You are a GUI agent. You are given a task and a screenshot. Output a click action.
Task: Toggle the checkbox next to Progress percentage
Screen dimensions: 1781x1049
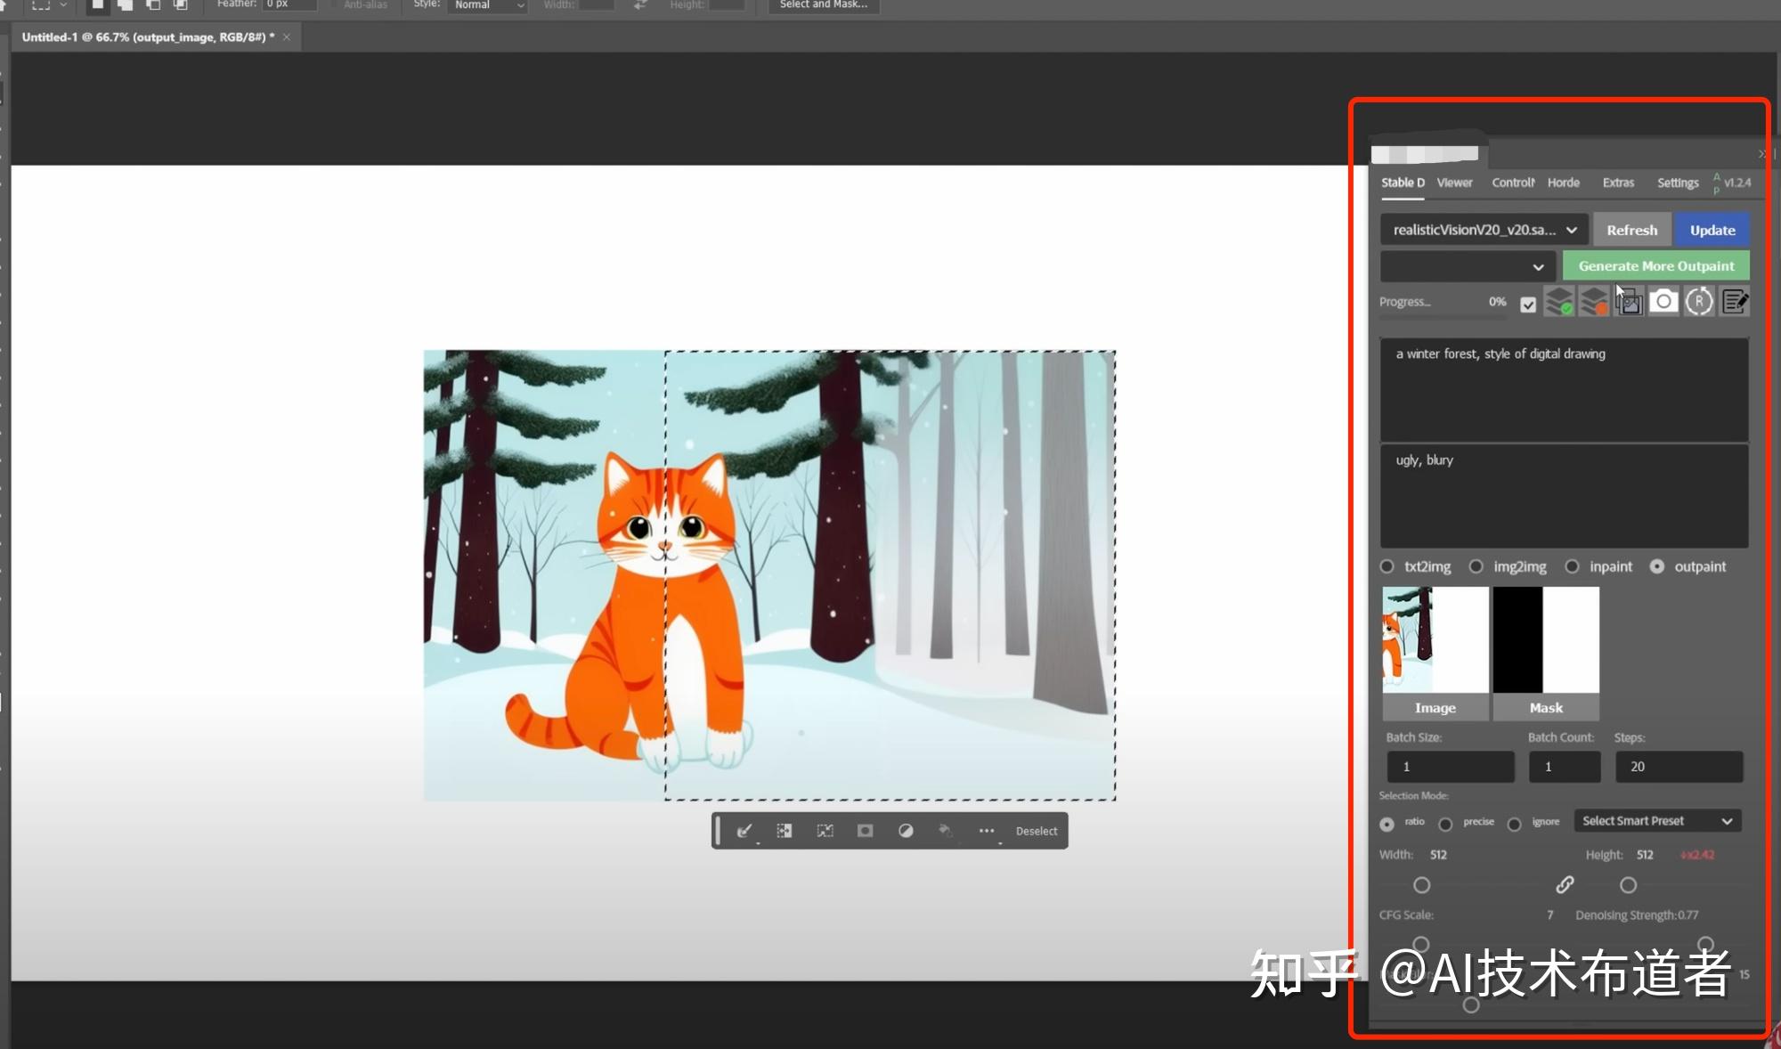pos(1528,305)
